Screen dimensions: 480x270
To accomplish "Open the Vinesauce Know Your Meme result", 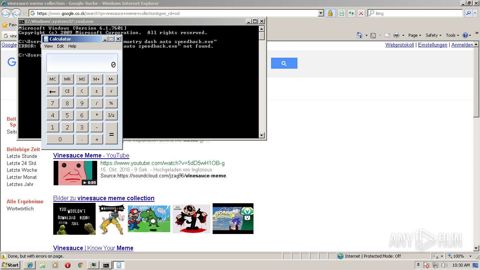I will [x=93, y=248].
